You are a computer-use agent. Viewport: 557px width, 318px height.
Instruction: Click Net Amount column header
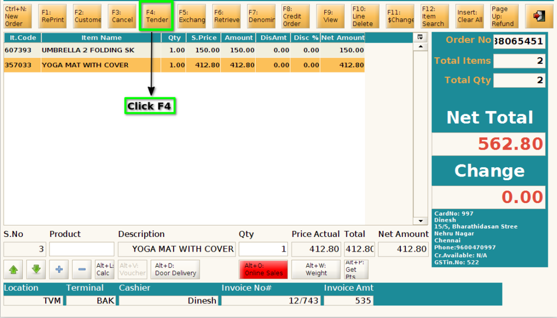(343, 38)
